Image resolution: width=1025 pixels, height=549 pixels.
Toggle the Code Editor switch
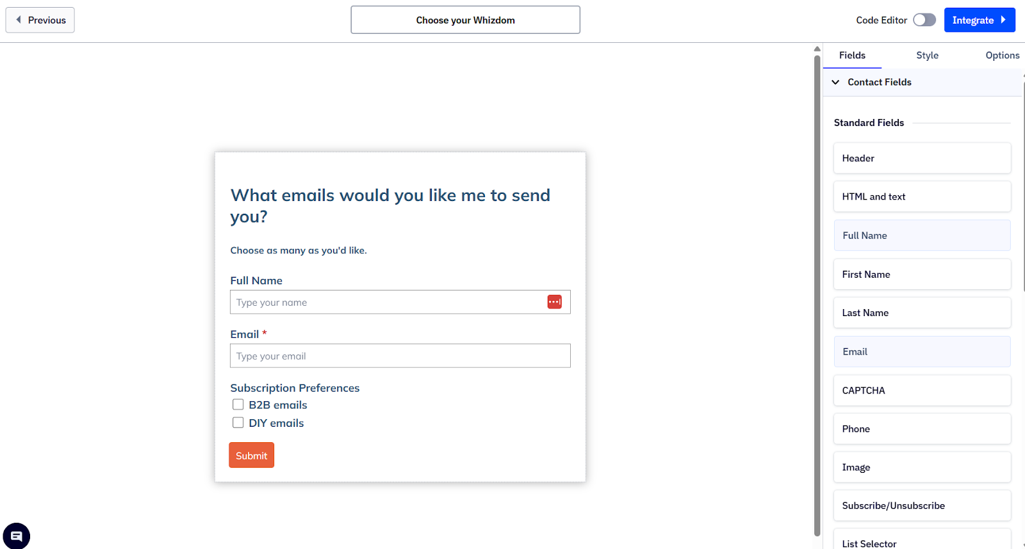pos(924,20)
